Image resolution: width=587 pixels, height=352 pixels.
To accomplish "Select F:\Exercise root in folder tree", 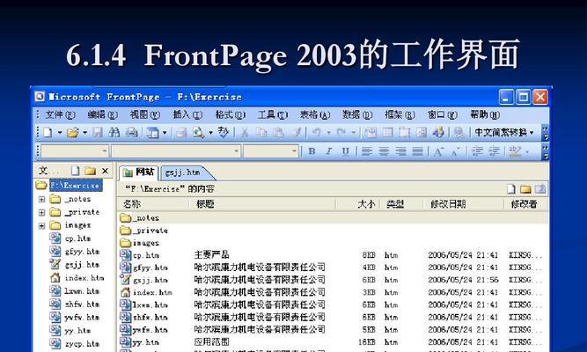I will point(76,186).
